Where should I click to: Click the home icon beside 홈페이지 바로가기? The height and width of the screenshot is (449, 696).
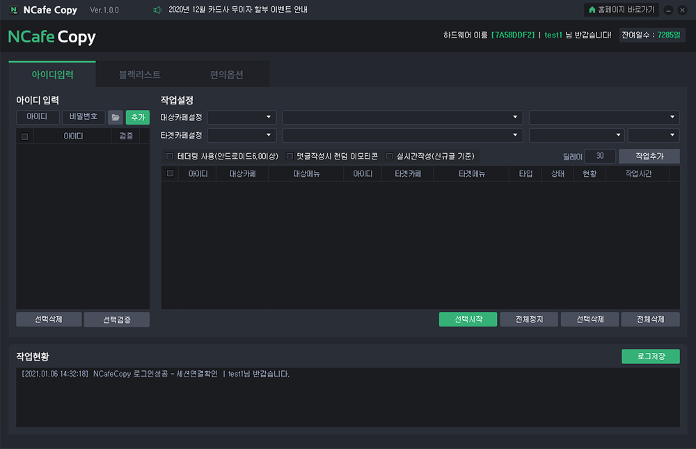pyautogui.click(x=592, y=10)
